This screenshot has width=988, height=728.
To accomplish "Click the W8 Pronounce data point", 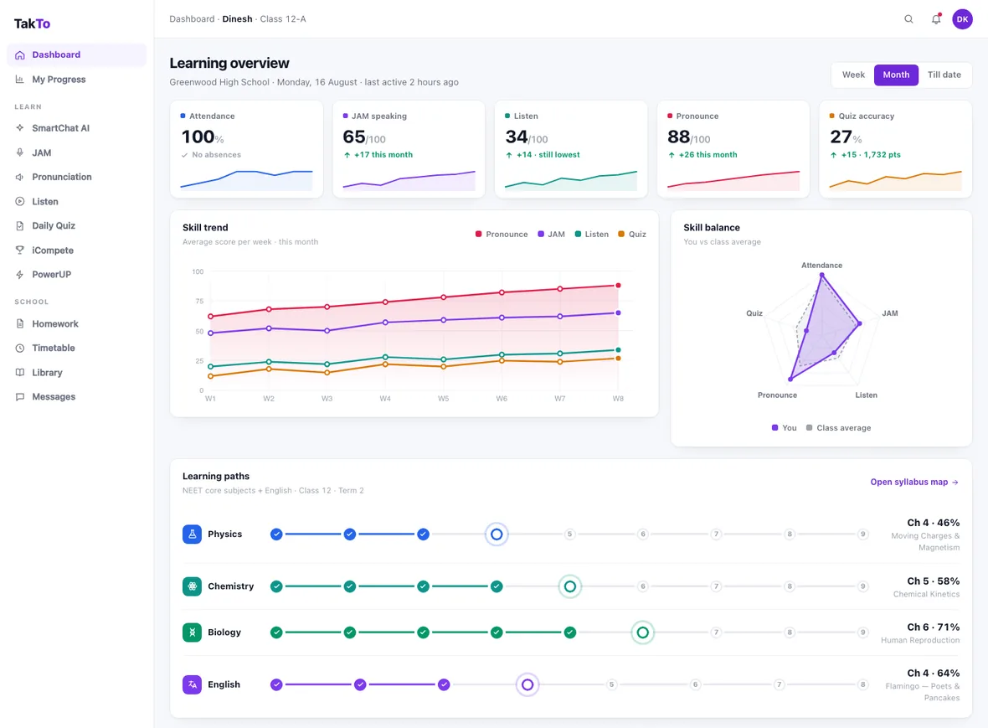I will [618, 286].
